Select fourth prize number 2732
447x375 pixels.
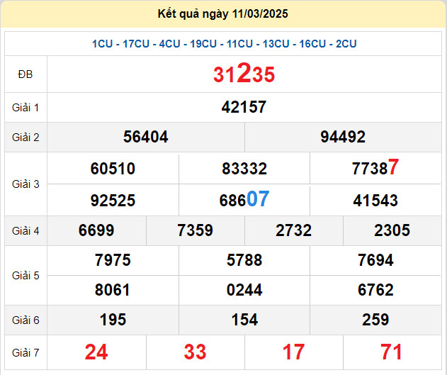[x=293, y=230]
